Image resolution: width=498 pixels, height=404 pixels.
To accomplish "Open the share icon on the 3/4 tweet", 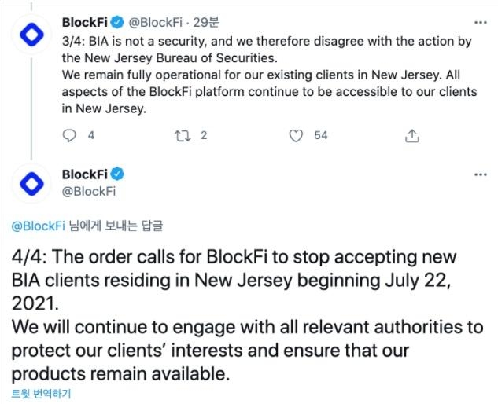I will pos(412,136).
